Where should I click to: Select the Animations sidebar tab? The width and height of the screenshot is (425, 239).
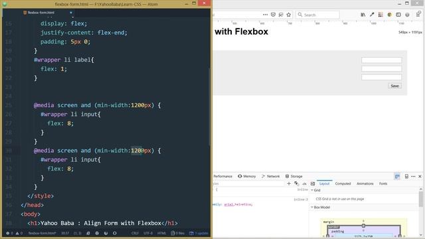(365, 183)
